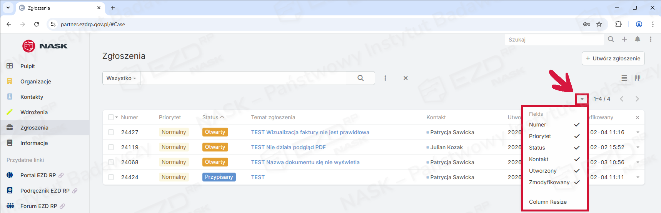
Task: Click the Szukaj global search field
Action: (554, 40)
